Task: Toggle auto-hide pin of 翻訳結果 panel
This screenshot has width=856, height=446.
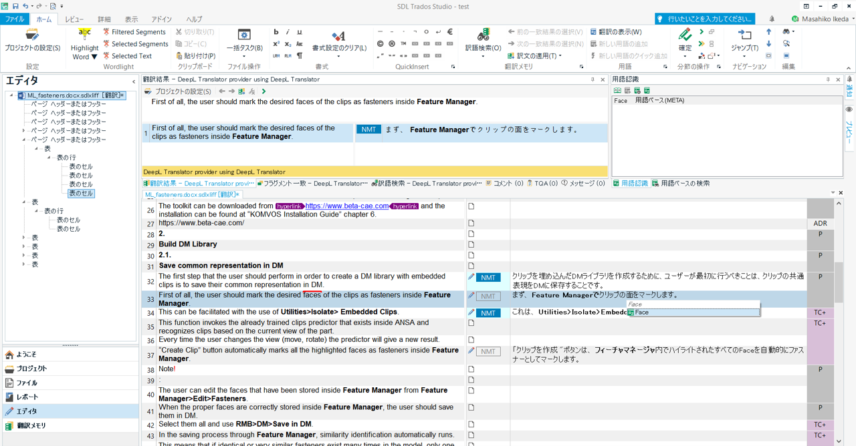Action: point(593,79)
